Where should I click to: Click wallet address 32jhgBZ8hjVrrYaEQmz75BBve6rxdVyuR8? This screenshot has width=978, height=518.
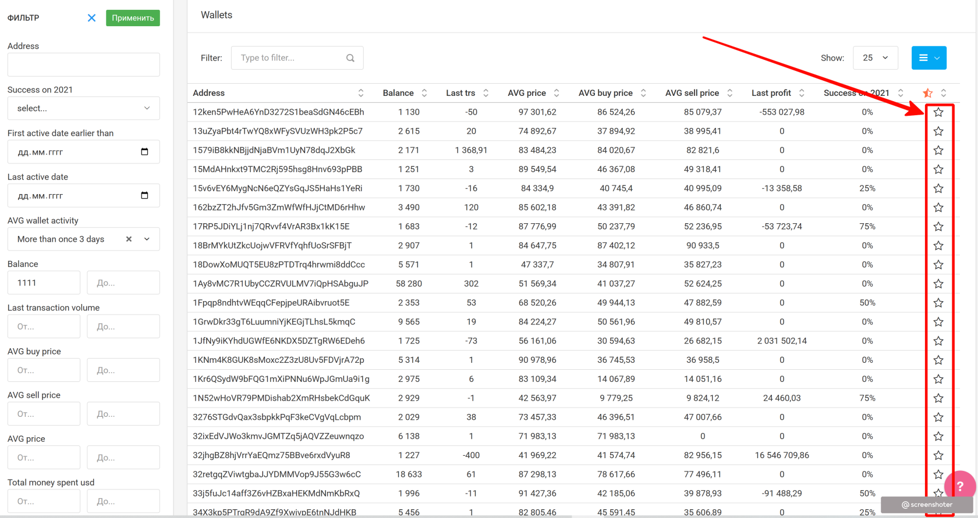tap(271, 455)
